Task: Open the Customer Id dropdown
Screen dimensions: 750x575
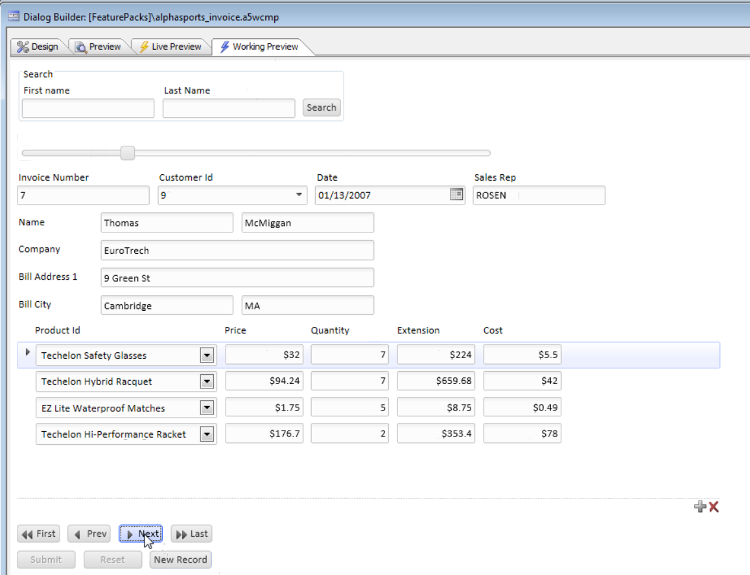Action: [x=298, y=194]
